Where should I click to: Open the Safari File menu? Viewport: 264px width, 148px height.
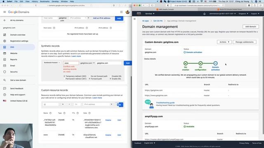click(x=16, y=1)
